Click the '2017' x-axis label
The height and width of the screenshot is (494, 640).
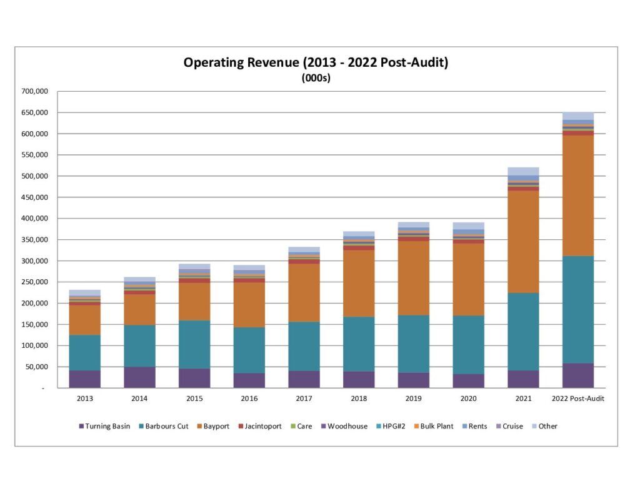click(x=304, y=398)
